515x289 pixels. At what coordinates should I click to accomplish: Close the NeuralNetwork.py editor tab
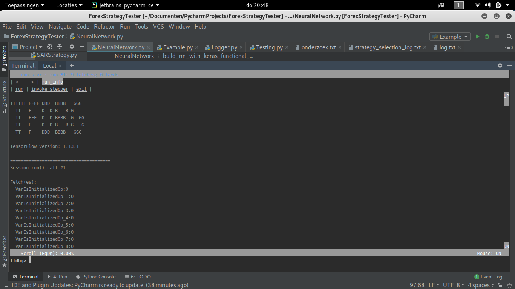coord(149,47)
